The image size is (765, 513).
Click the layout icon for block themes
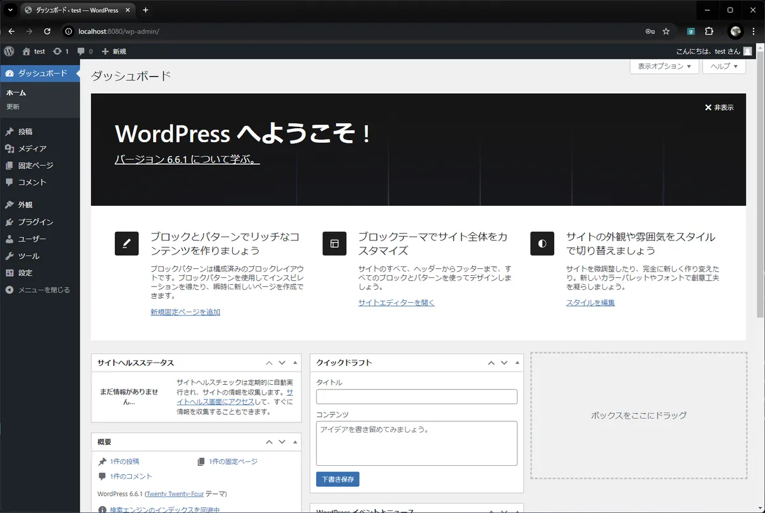pyautogui.click(x=334, y=243)
